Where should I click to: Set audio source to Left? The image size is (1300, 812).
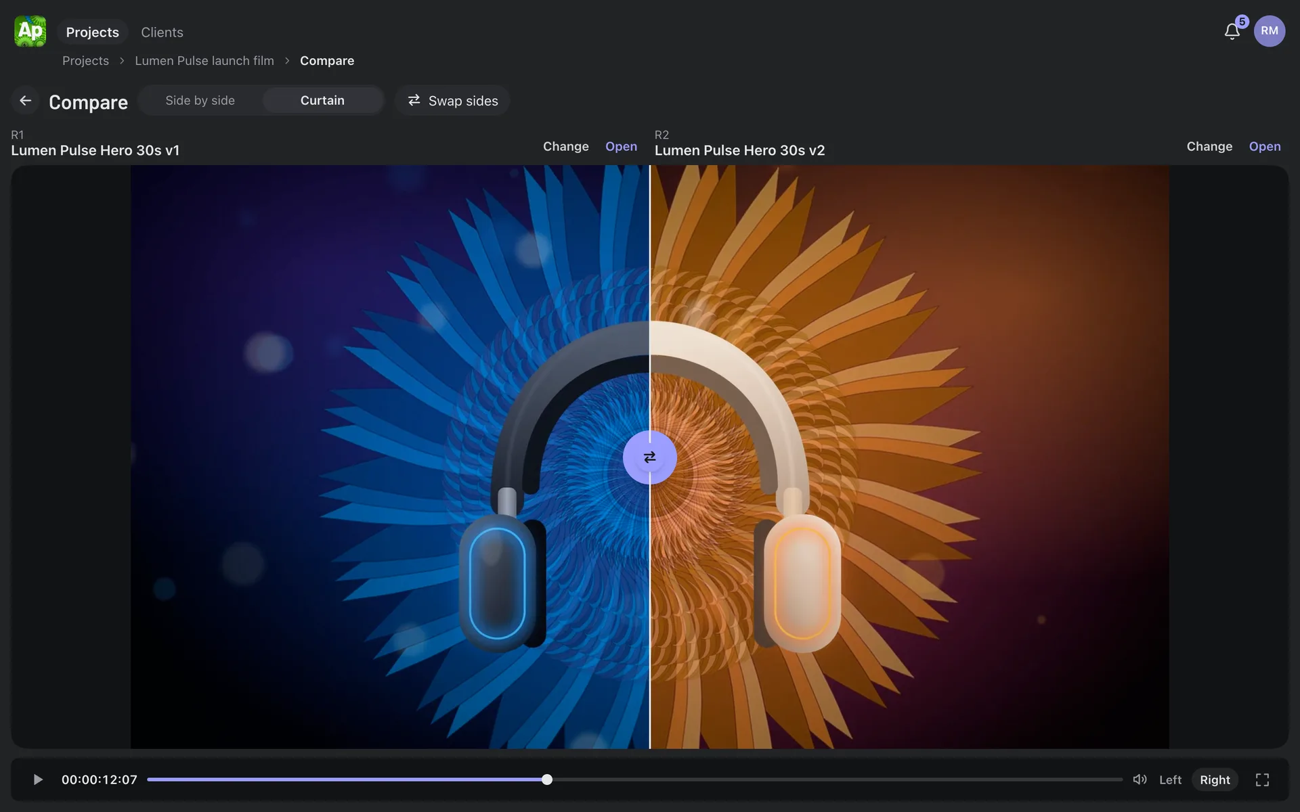pos(1170,780)
